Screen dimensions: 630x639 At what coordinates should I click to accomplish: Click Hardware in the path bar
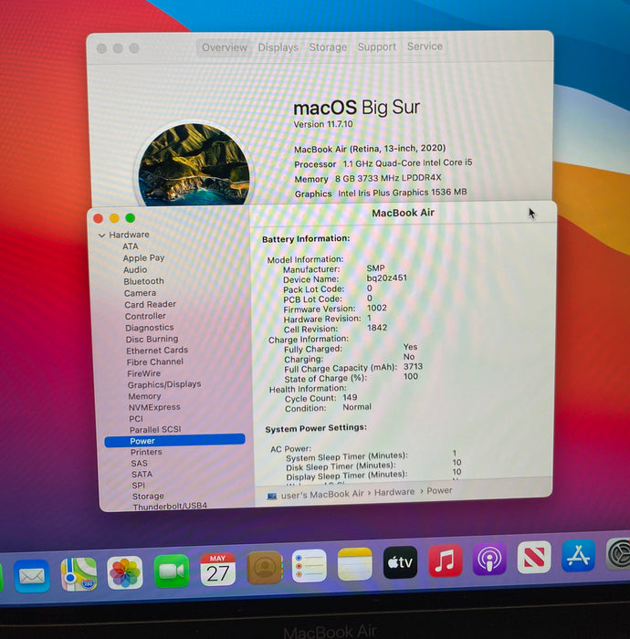click(x=394, y=492)
